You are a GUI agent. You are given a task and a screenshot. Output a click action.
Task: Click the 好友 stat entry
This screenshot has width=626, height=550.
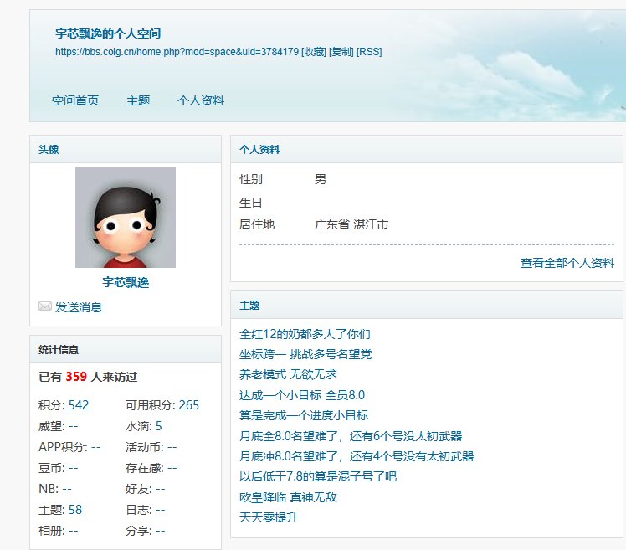pyautogui.click(x=146, y=489)
